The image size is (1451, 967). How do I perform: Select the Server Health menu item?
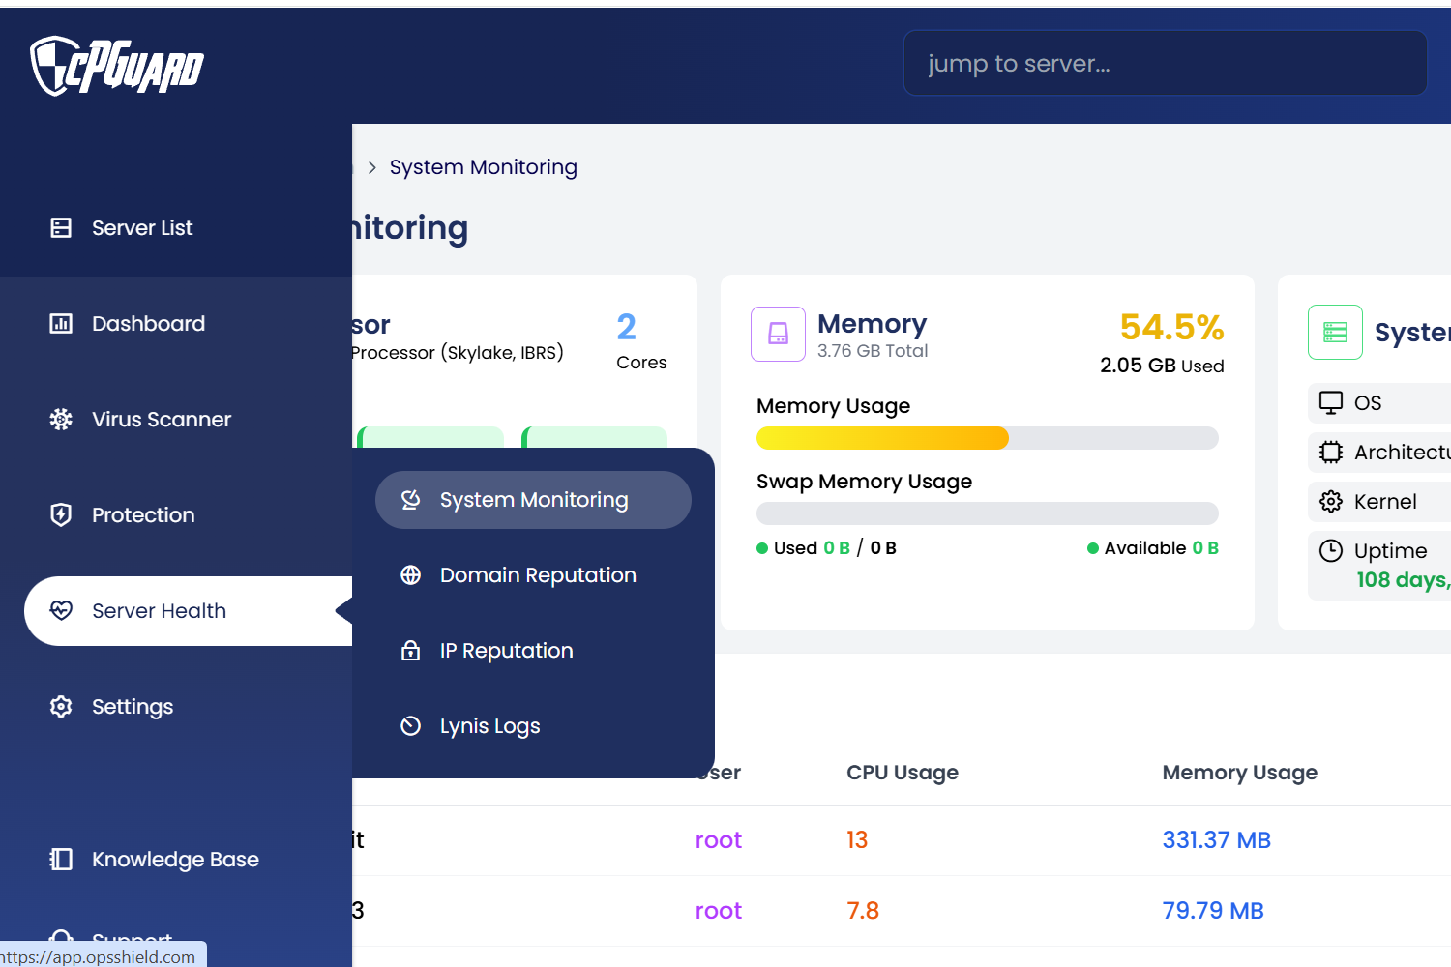click(189, 610)
